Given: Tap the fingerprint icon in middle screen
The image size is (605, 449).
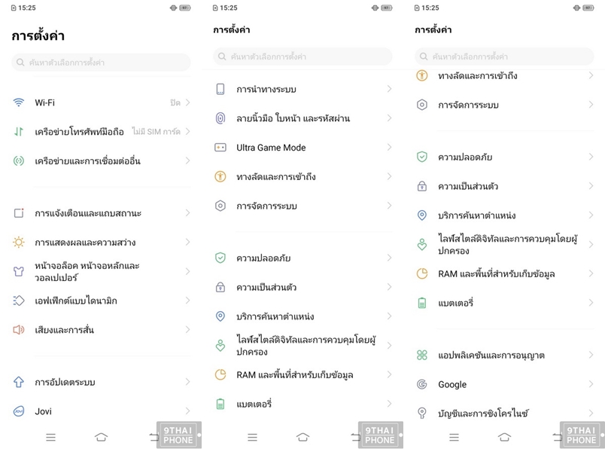Looking at the screenshot, I should (x=220, y=118).
